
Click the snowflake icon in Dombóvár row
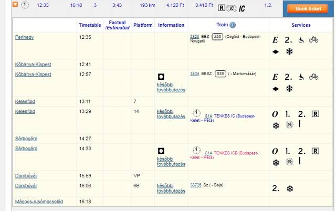click(289, 188)
